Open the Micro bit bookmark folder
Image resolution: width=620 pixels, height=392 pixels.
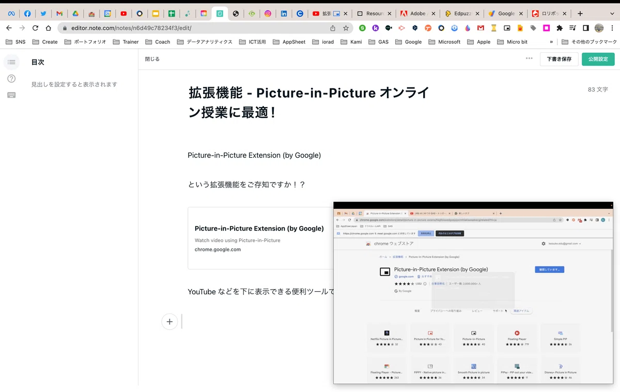(513, 42)
